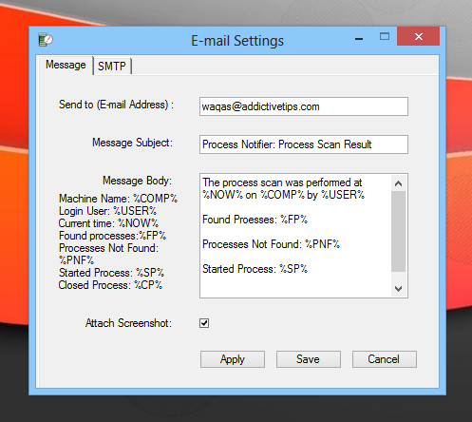Click the Closed Process %CP% variable hint
The image size is (472, 422).
(x=110, y=285)
